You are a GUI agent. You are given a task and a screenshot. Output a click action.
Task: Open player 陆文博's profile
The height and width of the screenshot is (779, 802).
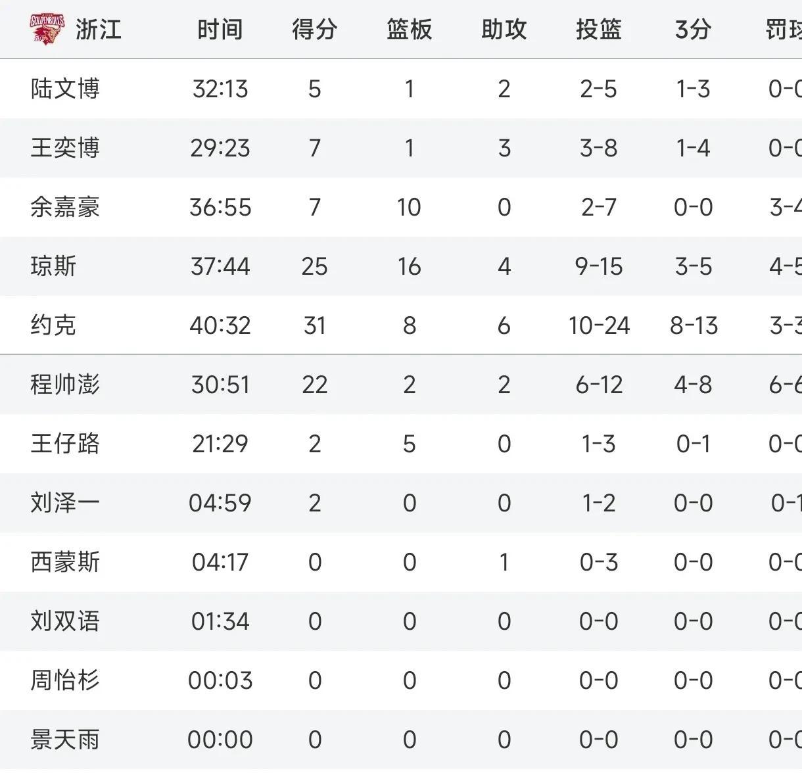65,89
